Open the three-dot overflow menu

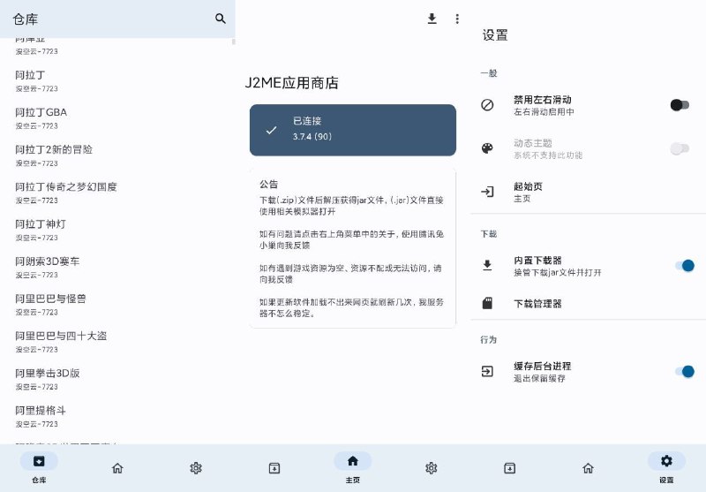[x=457, y=19]
